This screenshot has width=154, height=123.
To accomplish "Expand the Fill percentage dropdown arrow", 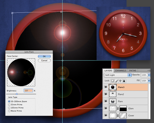I will (149, 81).
